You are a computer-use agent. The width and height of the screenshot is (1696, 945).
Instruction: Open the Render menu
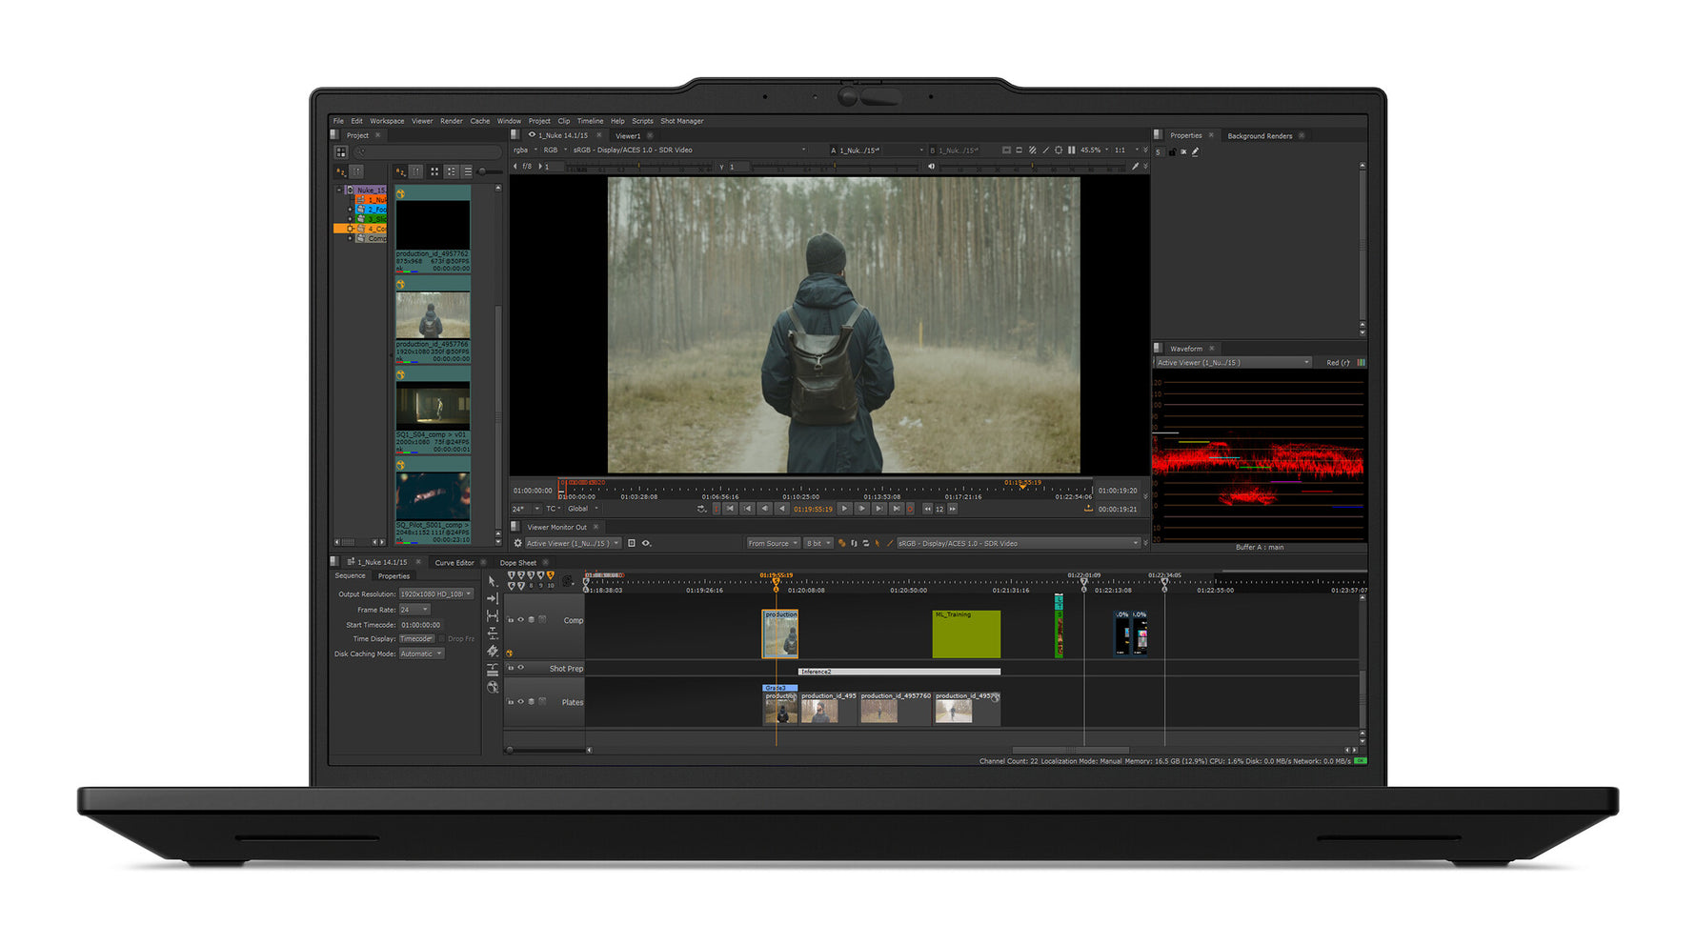coord(451,121)
